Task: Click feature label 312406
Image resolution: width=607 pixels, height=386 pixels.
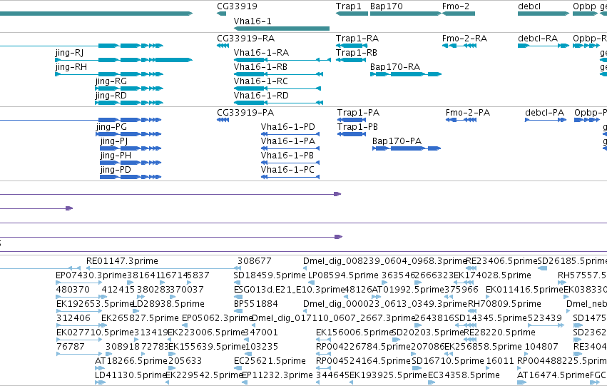Action: pos(73,319)
